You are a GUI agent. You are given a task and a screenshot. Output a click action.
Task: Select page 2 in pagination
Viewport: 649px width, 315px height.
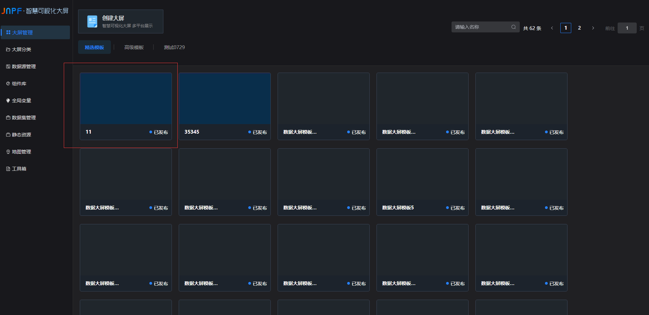[x=579, y=28]
